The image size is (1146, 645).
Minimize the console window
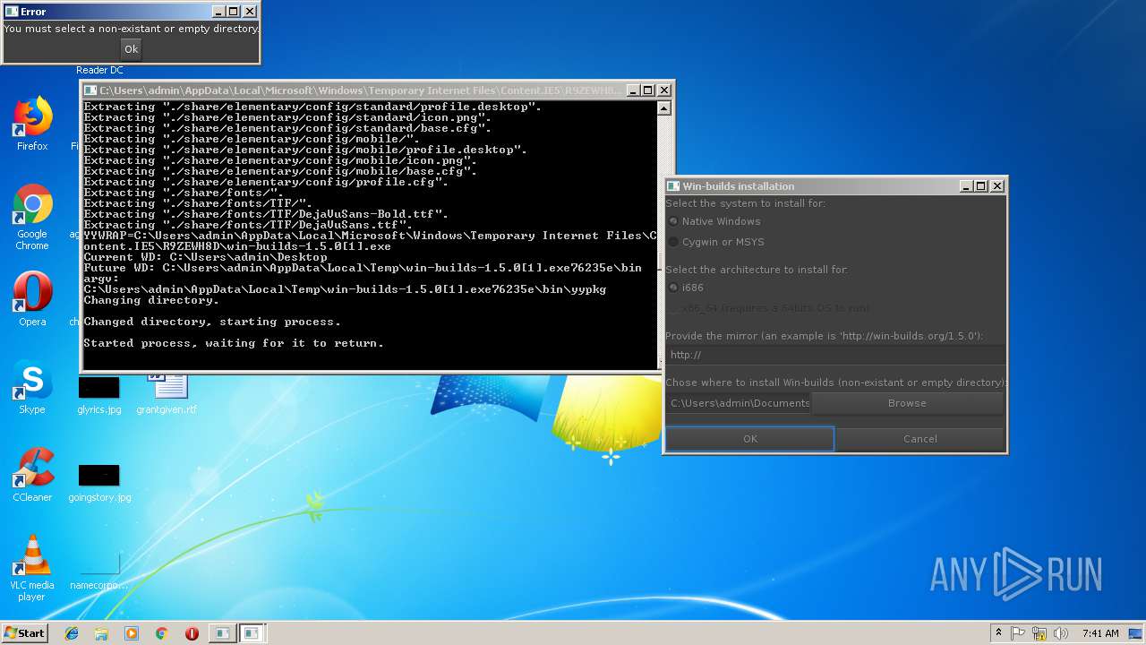click(x=632, y=90)
